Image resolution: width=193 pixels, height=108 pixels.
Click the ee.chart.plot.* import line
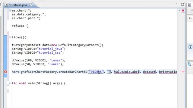click(26, 18)
